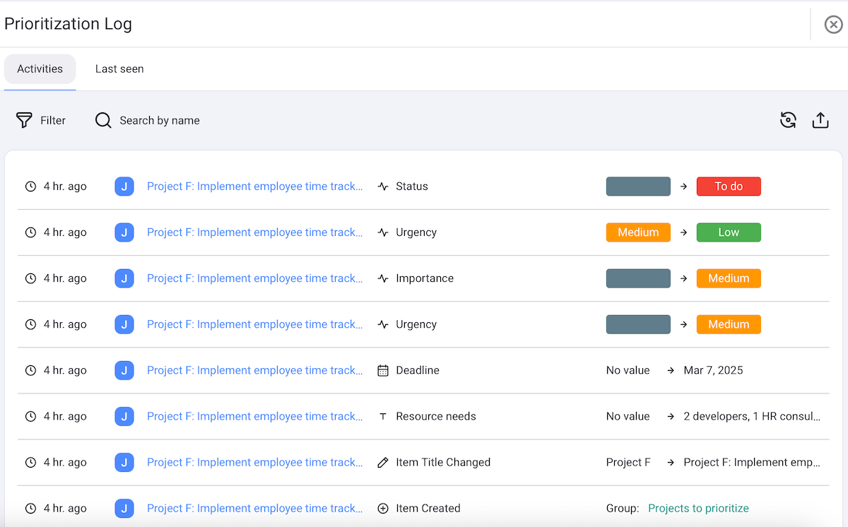Click the red To do status badge

click(x=729, y=186)
